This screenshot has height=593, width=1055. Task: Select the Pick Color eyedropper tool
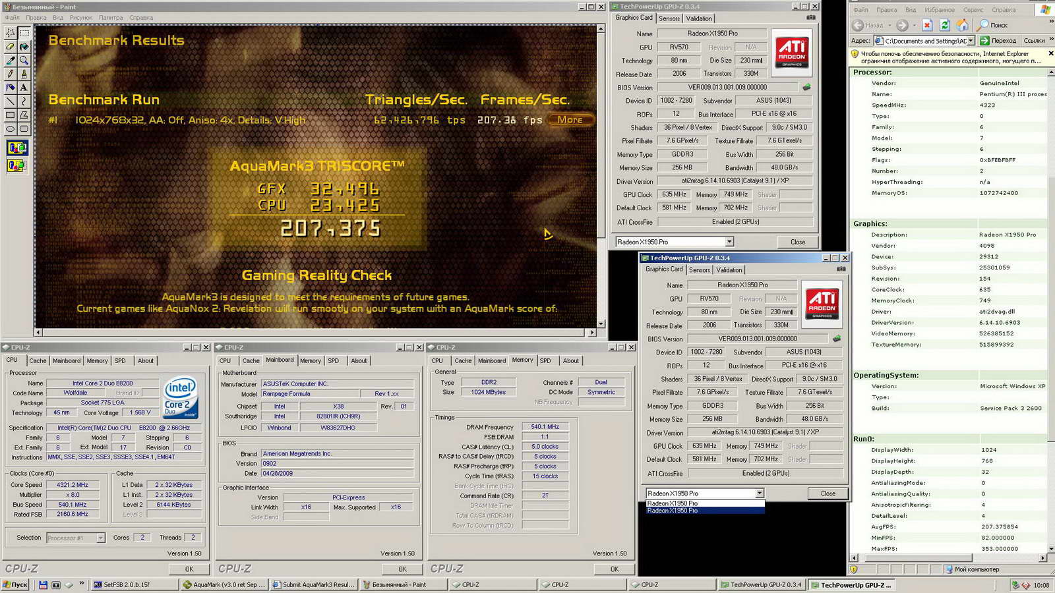click(11, 60)
